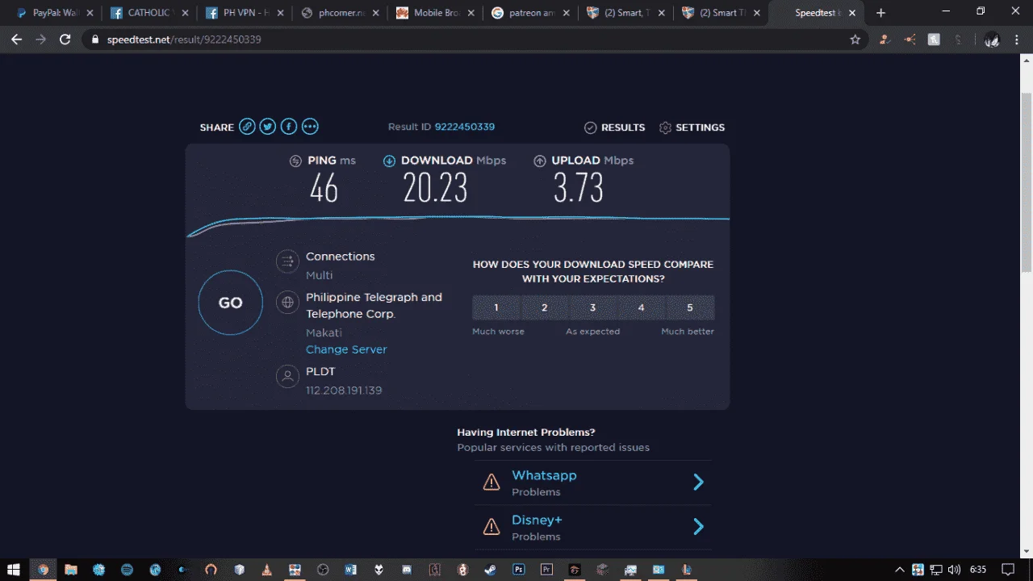Open the Chrome profile avatar
Screen dimensions: 1033x581
point(992,40)
